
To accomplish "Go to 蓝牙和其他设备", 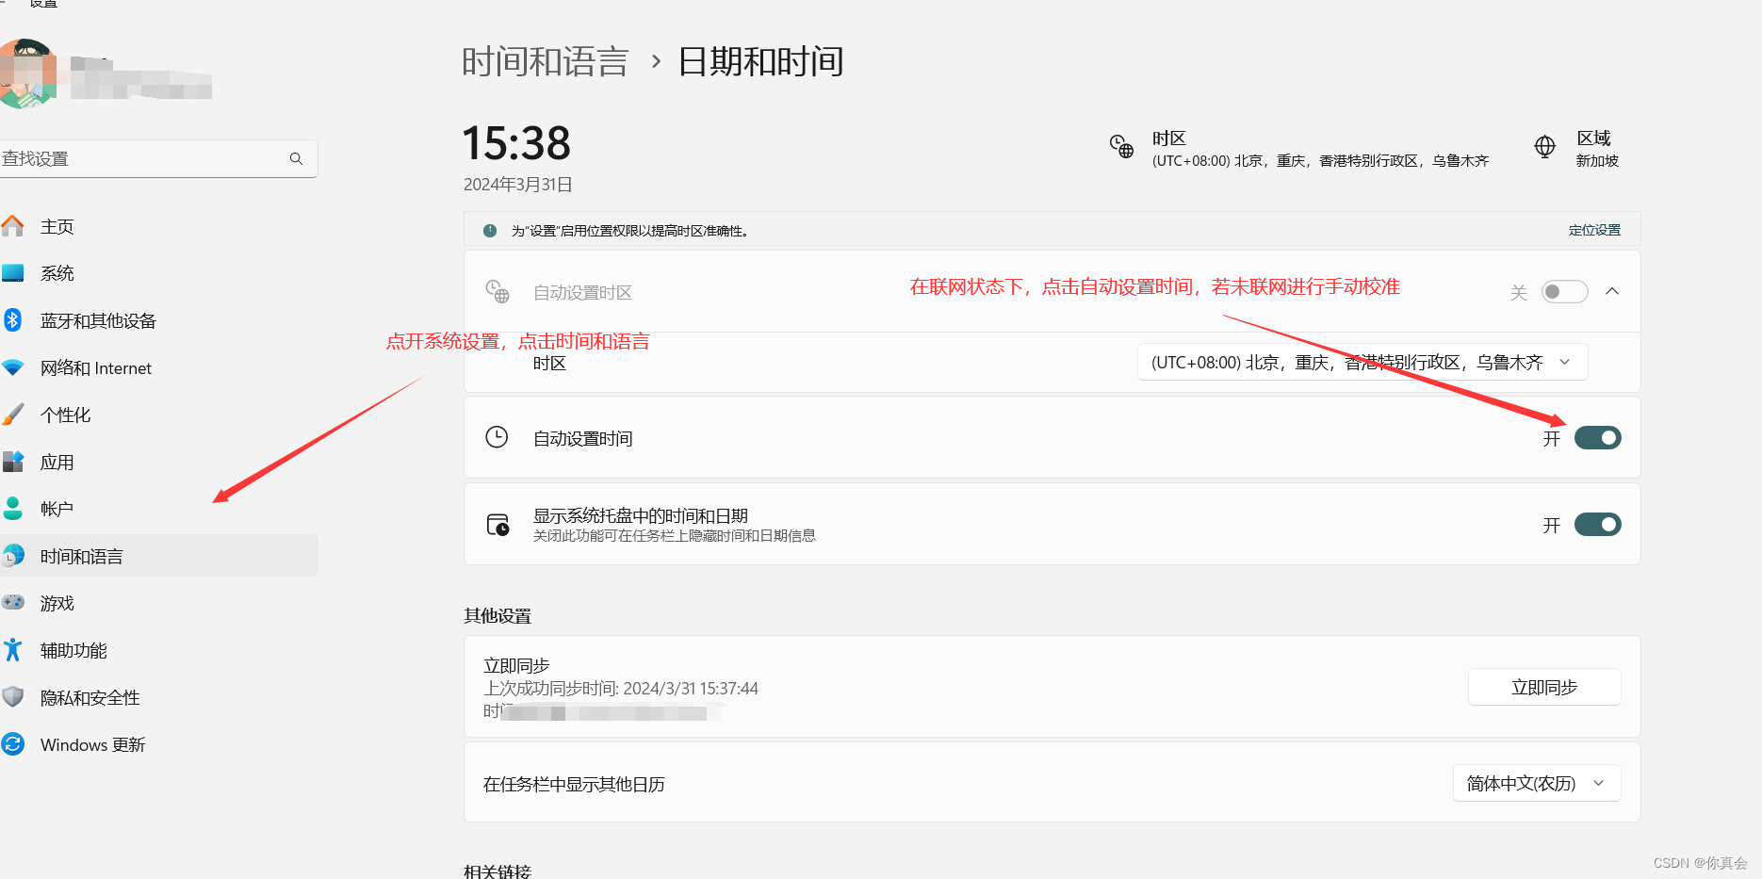I will pos(158,320).
